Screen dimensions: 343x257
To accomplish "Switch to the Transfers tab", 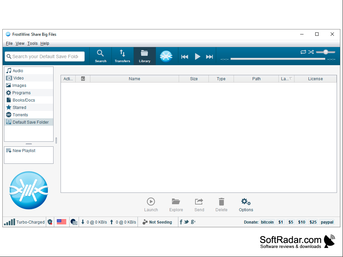I will pyautogui.click(x=122, y=56).
